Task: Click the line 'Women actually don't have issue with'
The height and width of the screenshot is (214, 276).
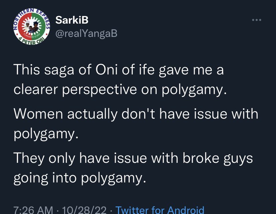Action: (136, 114)
